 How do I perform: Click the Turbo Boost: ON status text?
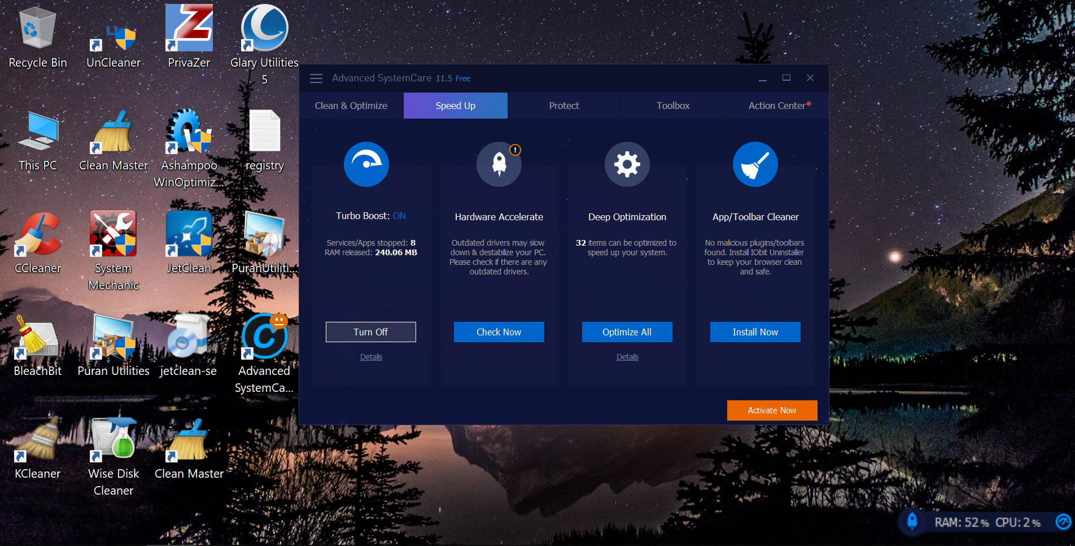tap(371, 216)
